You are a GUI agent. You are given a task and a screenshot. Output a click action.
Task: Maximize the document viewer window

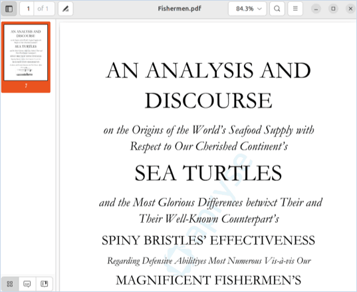pyautogui.click(x=333, y=9)
